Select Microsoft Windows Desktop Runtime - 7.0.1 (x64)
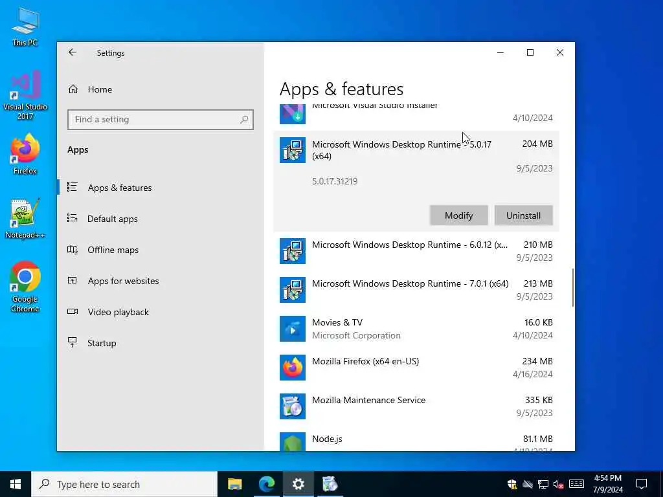Image resolution: width=663 pixels, height=497 pixels. [416, 290]
